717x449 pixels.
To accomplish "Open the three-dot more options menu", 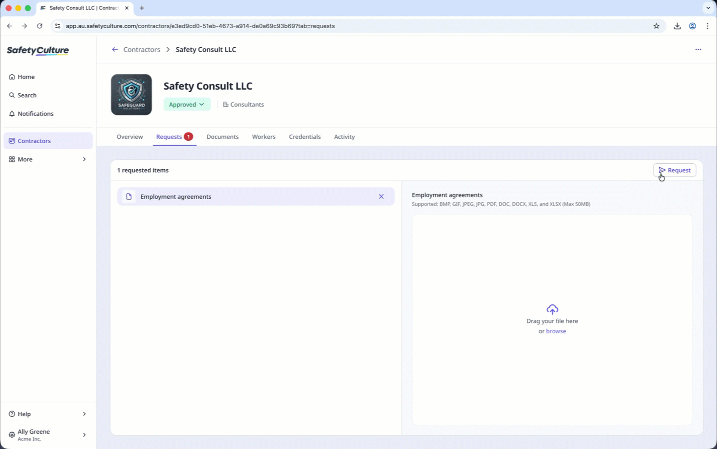I will coord(698,49).
